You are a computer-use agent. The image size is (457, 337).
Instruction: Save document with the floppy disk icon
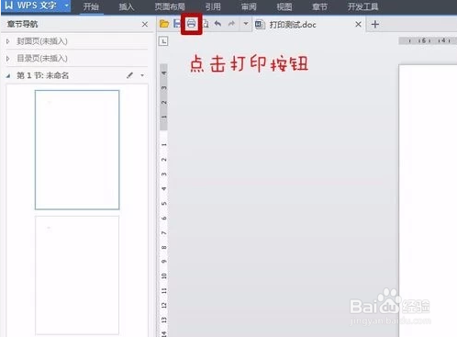coord(176,24)
